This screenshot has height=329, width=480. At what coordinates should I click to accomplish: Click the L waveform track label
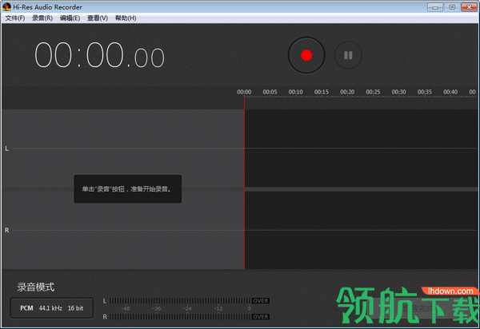point(6,149)
